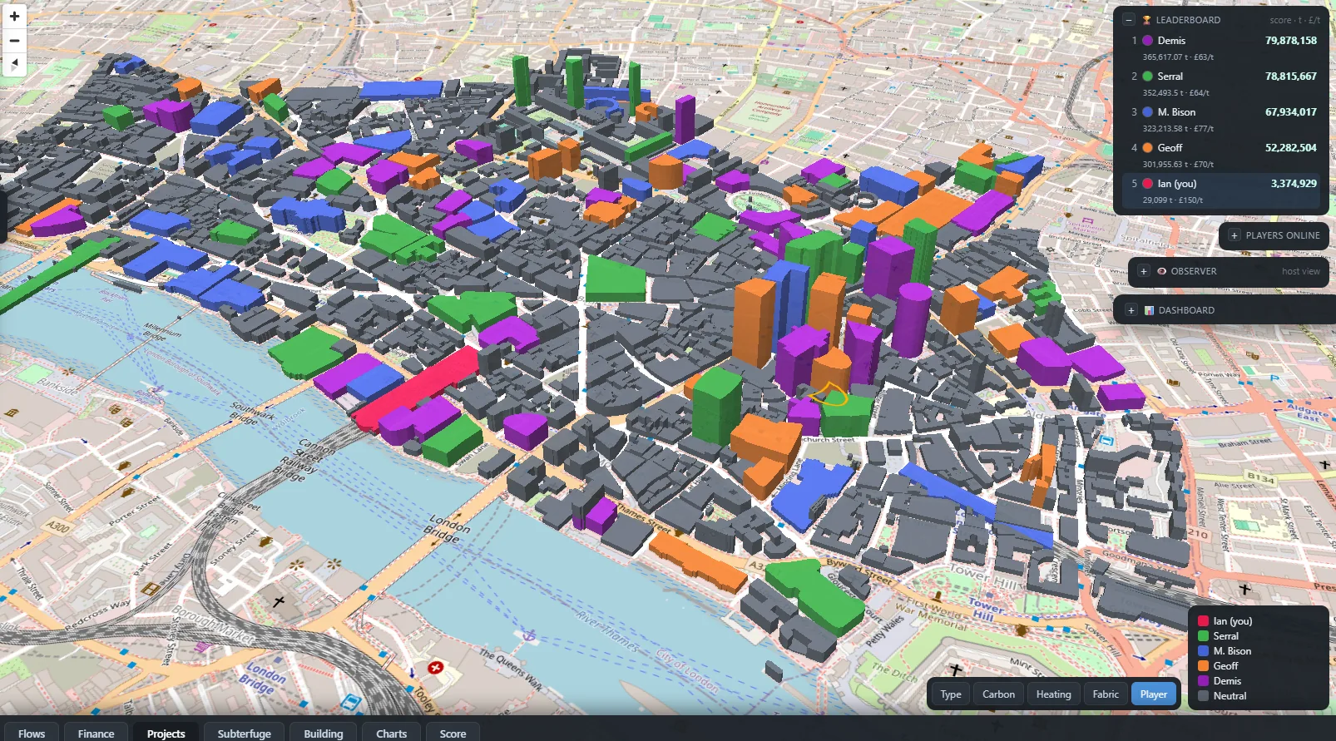Screen dimensions: 1336x741
Task: Color buildings by Fabric
Action: [1106, 694]
